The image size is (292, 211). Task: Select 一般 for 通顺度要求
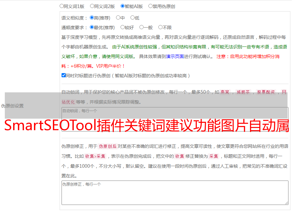pyautogui.click(x=141, y=27)
